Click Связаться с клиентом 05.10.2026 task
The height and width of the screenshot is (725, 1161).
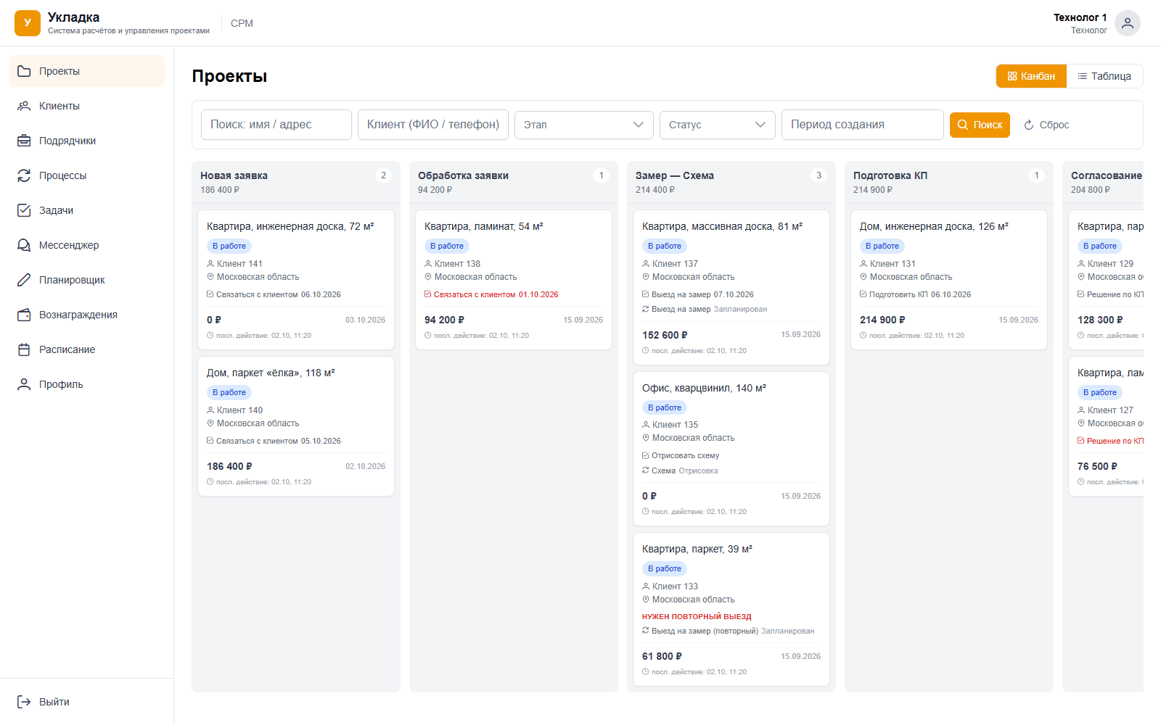279,441
